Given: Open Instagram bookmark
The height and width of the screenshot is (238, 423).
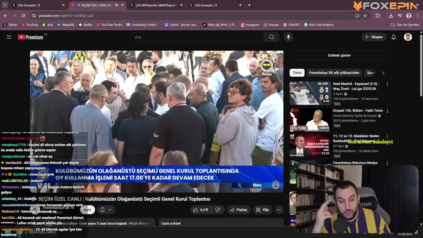Looking at the screenshot, I should (x=250, y=25).
